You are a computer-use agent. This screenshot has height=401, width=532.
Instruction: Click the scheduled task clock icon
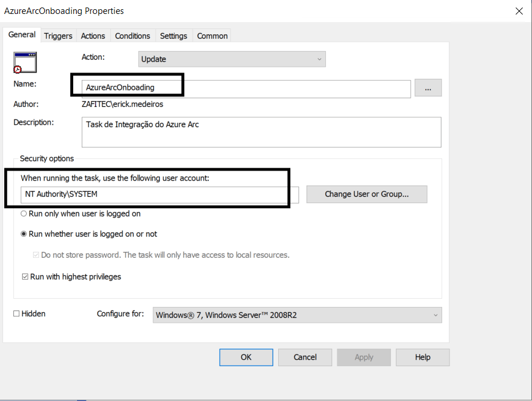[x=25, y=62]
